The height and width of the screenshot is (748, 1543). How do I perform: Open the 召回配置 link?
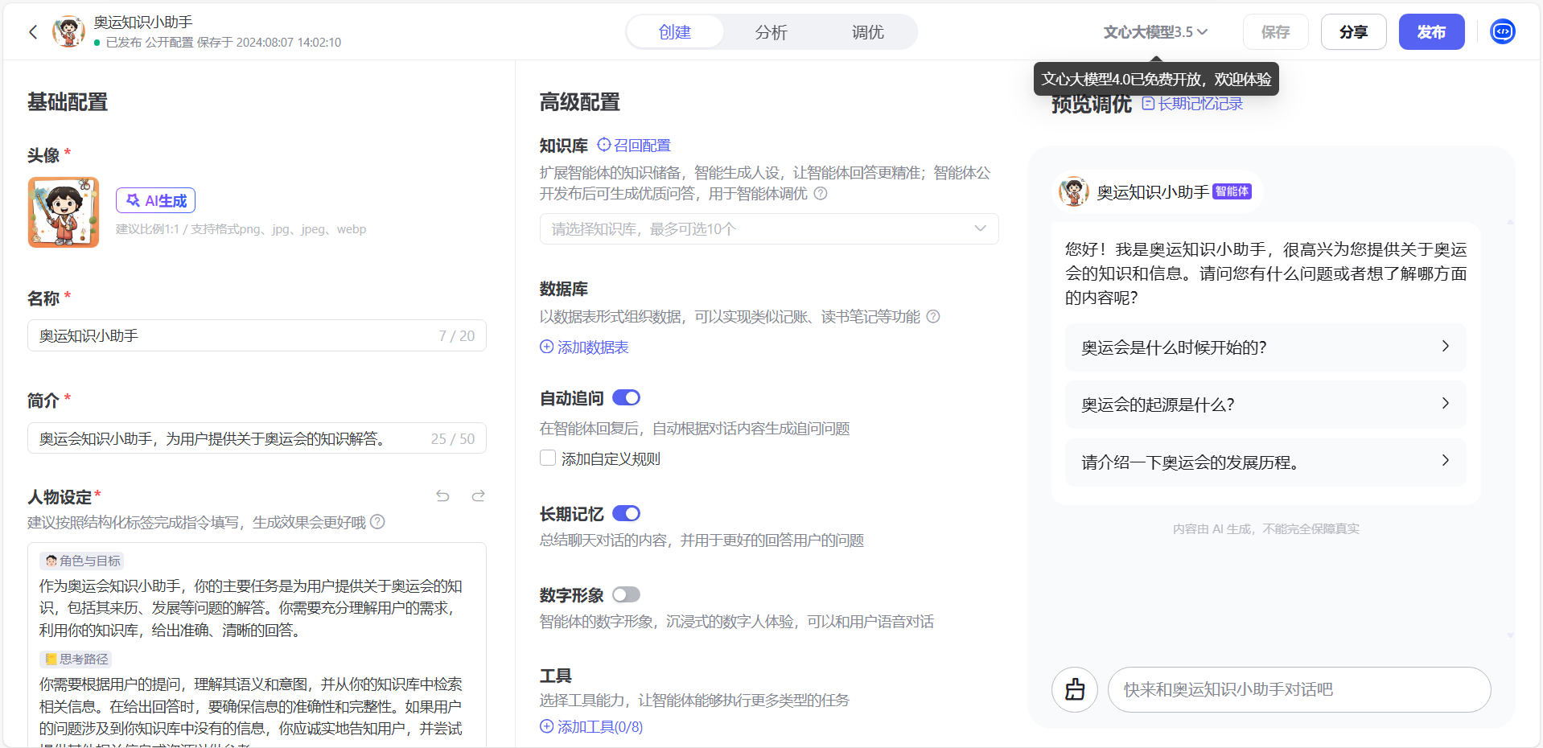pyautogui.click(x=634, y=146)
